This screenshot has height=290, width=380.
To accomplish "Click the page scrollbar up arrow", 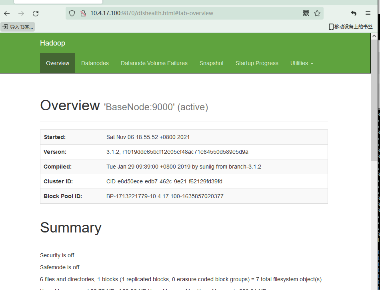I will click(x=374, y=36).
